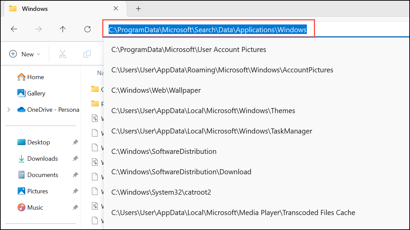Image resolution: width=410 pixels, height=230 pixels.
Task: Select the Windows\Themes path suggestion
Action: point(203,111)
